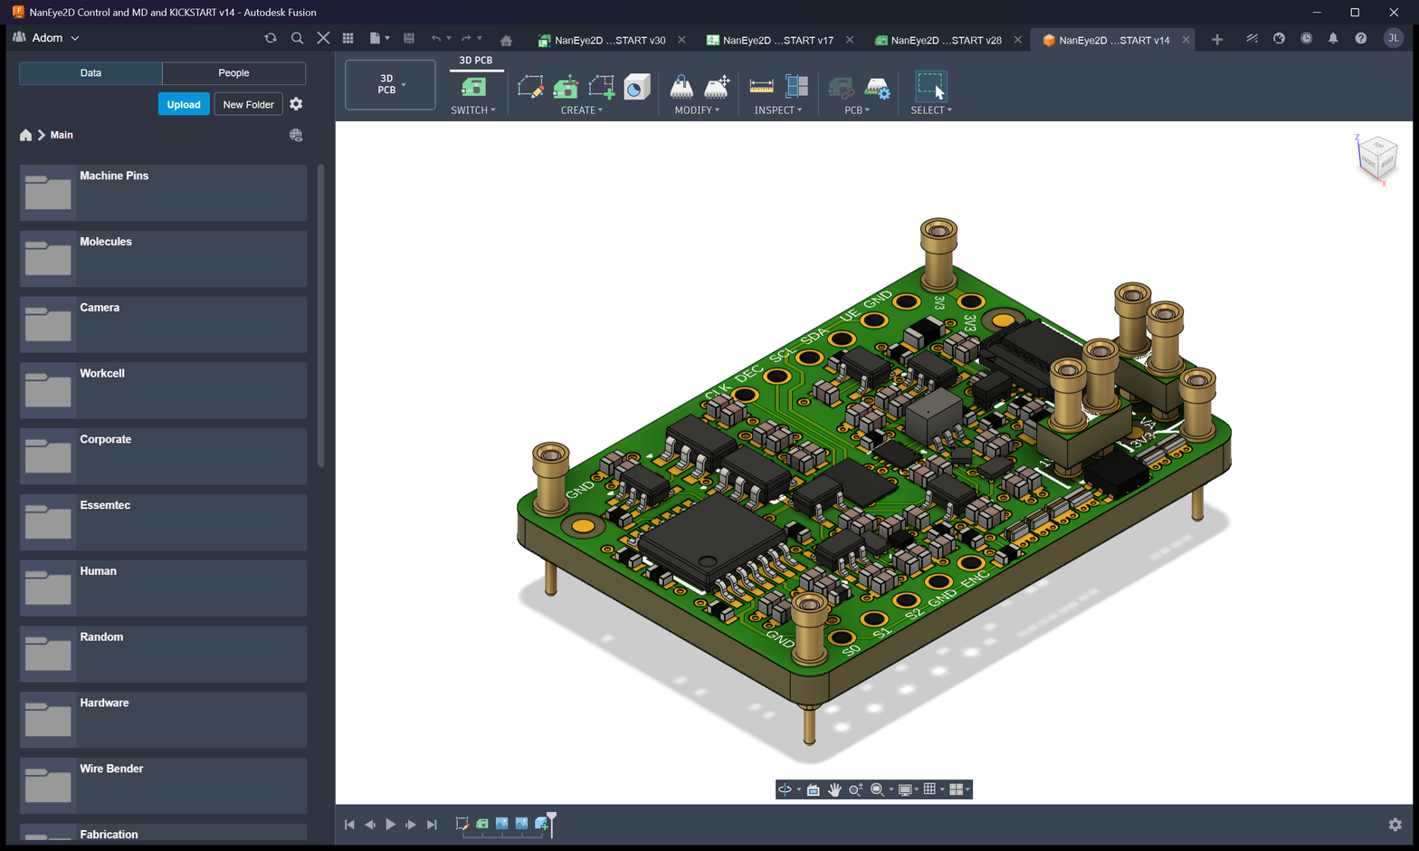Click the PCB settings gear chip icon

[877, 88]
